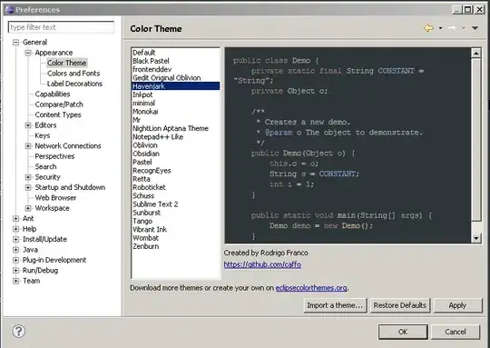490x348 pixels.
Task: Collapse the Appearance tree node
Action: pos(28,53)
